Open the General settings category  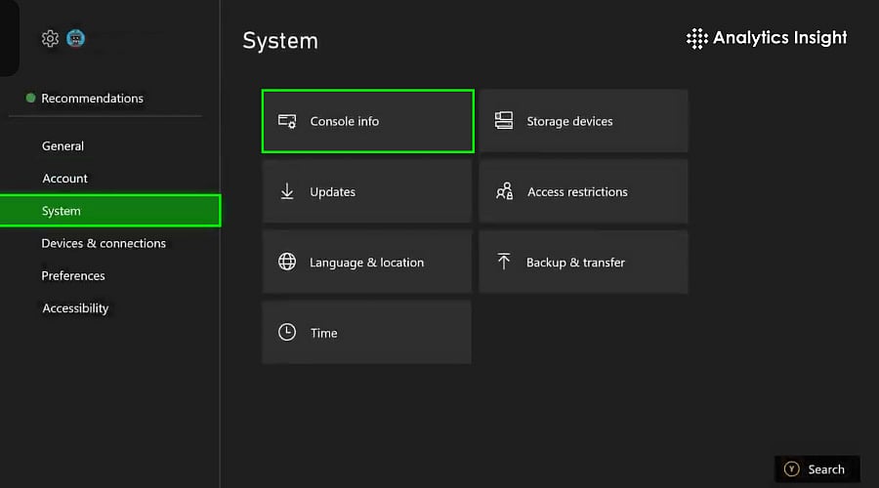click(x=63, y=146)
